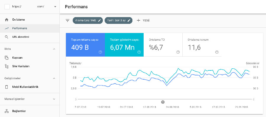Click the Site Haritaları sitemap icon
This screenshot has height=117, width=266.
(7, 66)
